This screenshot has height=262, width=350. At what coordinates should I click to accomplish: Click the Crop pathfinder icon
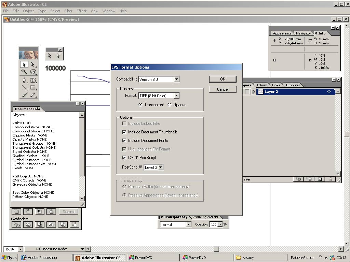51,224
